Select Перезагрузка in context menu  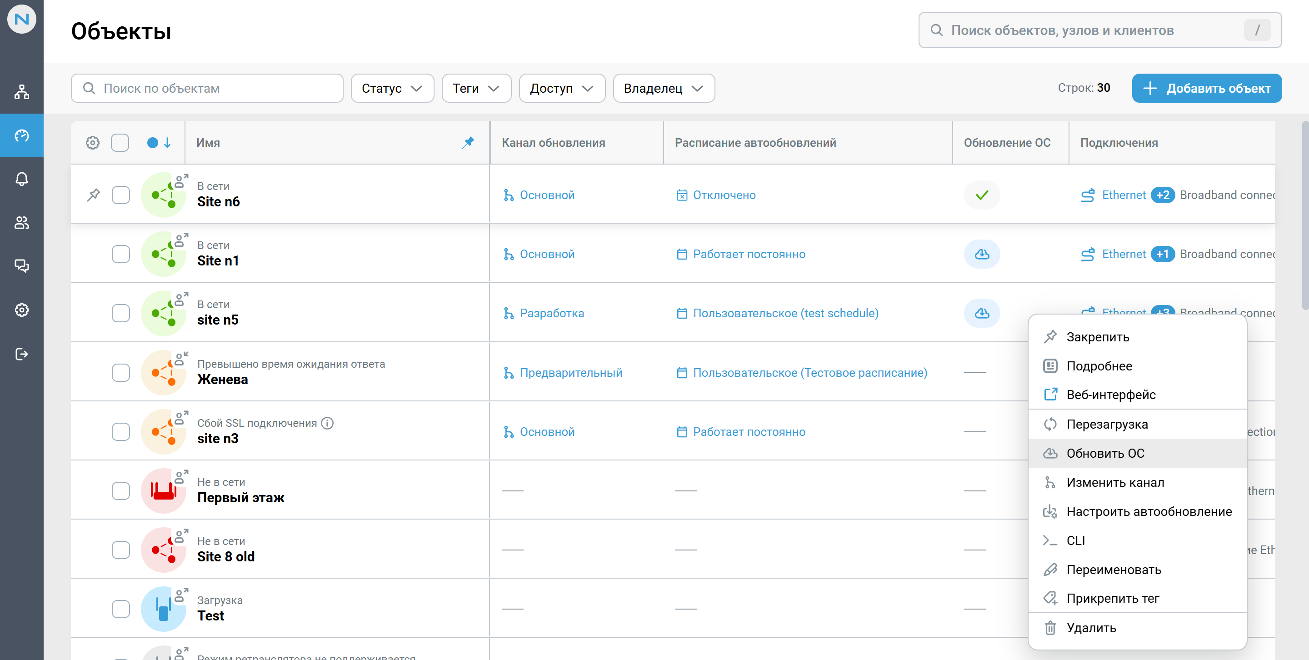(x=1137, y=424)
